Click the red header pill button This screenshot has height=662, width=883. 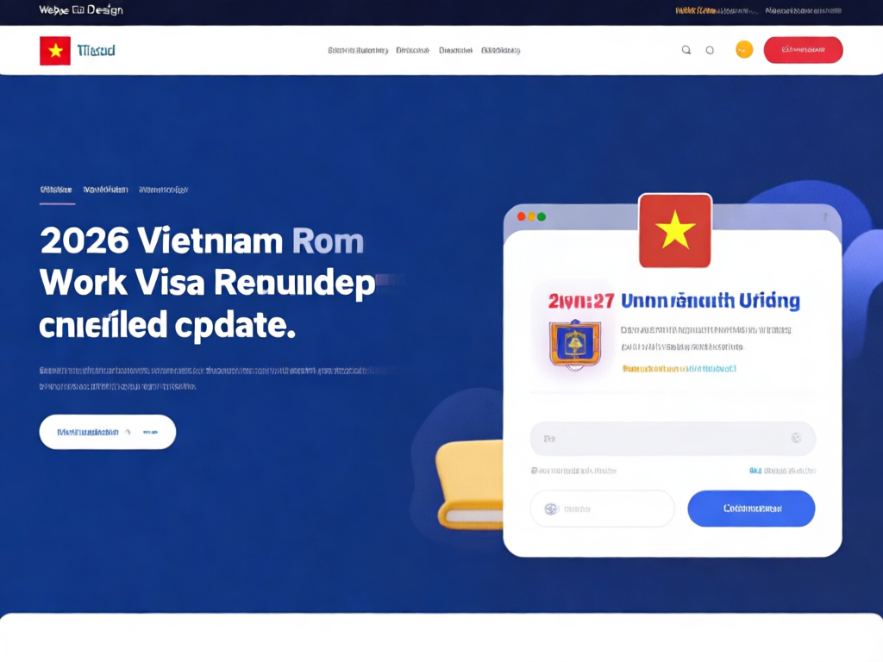(803, 50)
